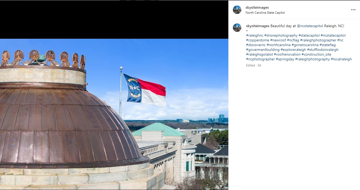Click the #roofrenovation hashtag
This screenshot has height=190, width=360.
click(287, 54)
